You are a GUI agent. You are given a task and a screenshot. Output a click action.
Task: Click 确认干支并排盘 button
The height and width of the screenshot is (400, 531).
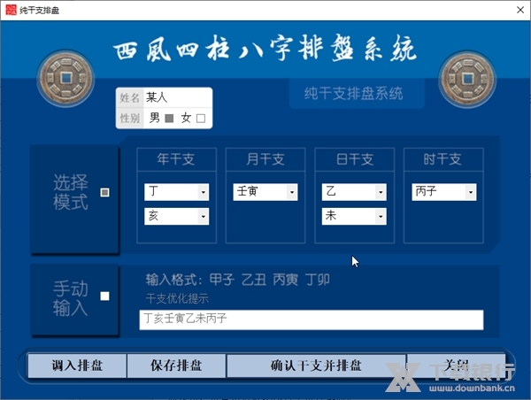pyautogui.click(x=316, y=365)
